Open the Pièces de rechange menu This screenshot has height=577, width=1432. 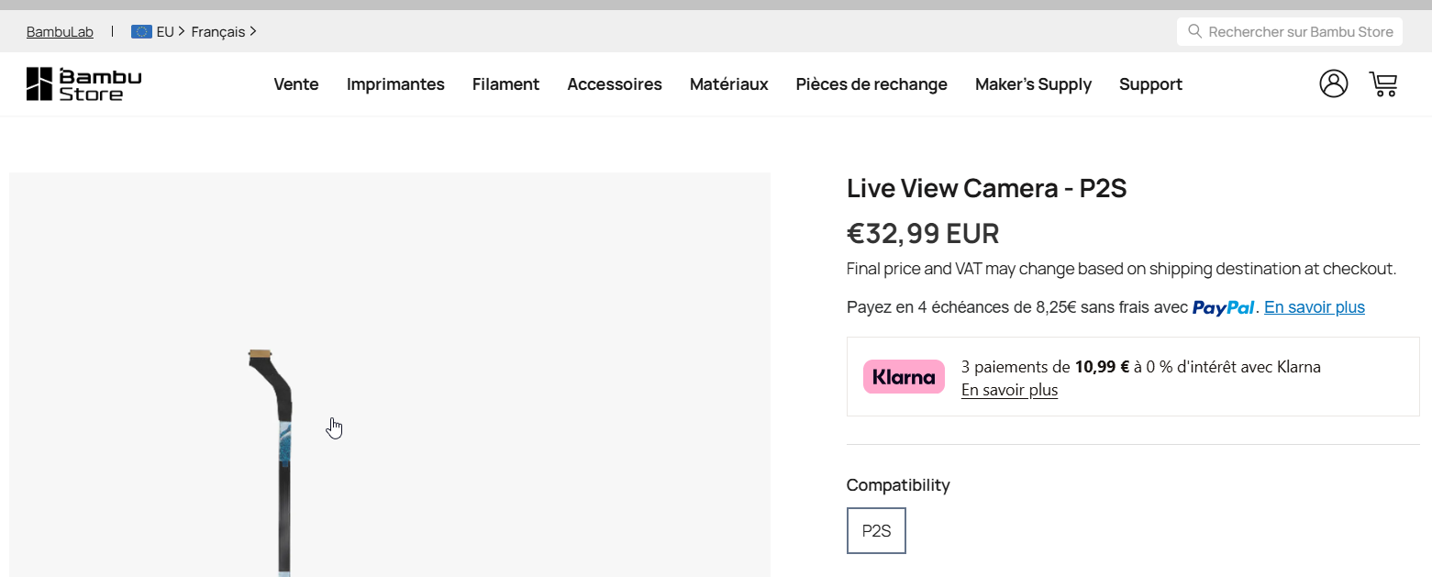[x=871, y=84]
